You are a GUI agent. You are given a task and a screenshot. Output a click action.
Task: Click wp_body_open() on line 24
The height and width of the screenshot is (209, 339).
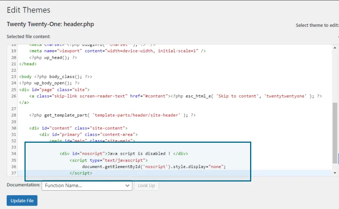(53, 83)
